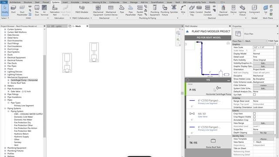Viewport: 279px width, 157px height.
Task: Click the Edit Type button
Action: 273,41
